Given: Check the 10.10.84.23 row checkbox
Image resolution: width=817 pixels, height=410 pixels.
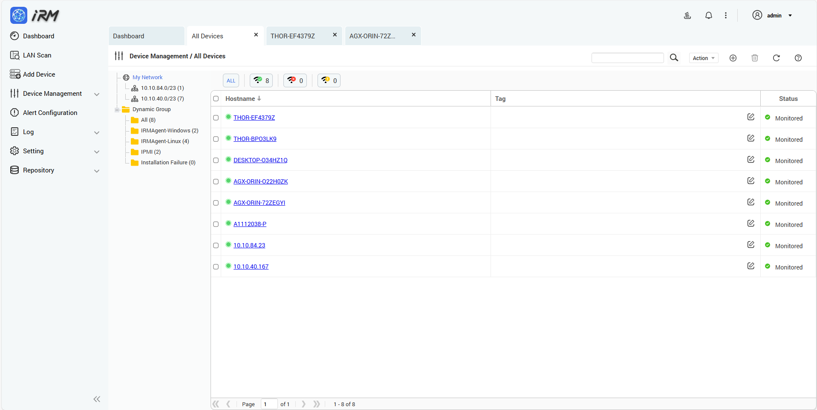Looking at the screenshot, I should pos(216,246).
